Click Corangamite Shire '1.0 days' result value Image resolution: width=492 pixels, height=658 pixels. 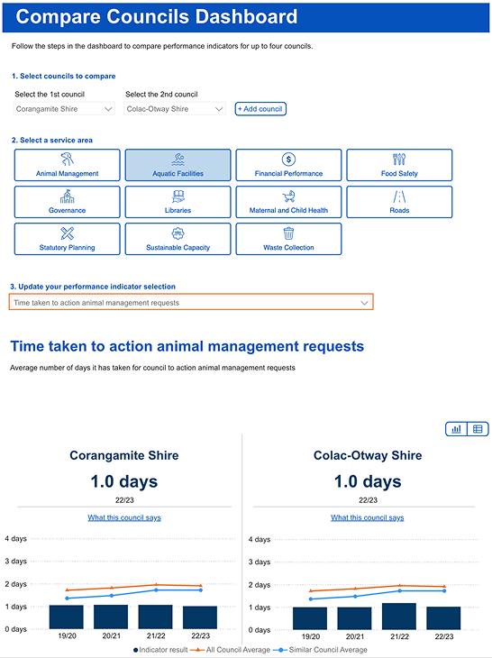(x=124, y=481)
